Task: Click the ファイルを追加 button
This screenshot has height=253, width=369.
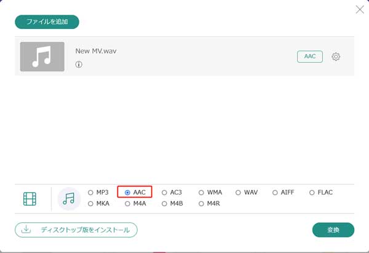Action: point(47,22)
